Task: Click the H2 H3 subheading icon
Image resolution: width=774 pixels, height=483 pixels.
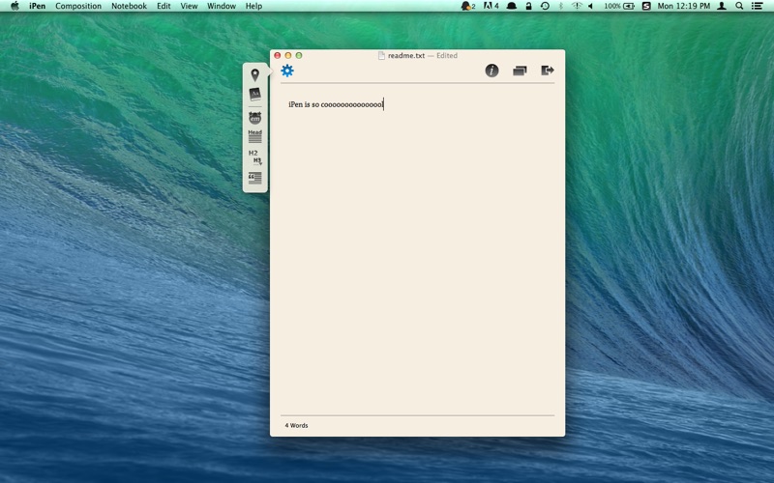Action: pyautogui.click(x=254, y=156)
